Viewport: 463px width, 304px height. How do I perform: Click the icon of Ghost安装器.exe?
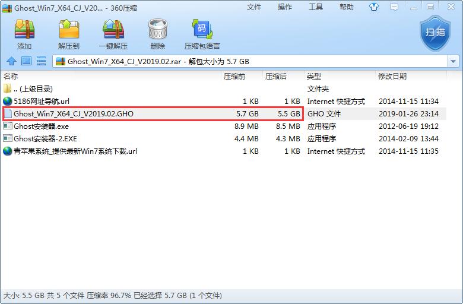point(7,126)
